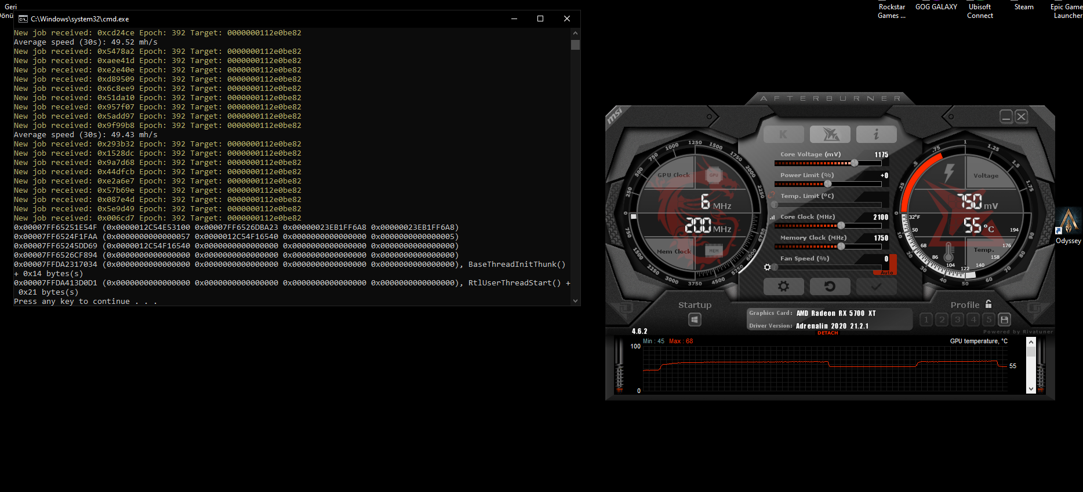Click the fan settings gear beside Fan Speed
The width and height of the screenshot is (1083, 492).
coord(768,267)
